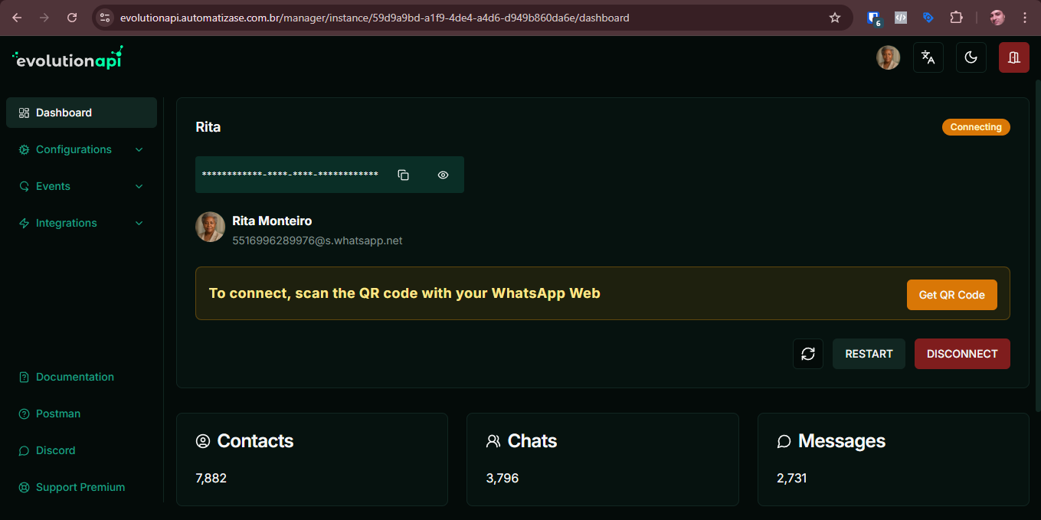Screen dimensions: 1041x520
Task: Toggle dark mode with the moon icon
Action: [x=971, y=57]
